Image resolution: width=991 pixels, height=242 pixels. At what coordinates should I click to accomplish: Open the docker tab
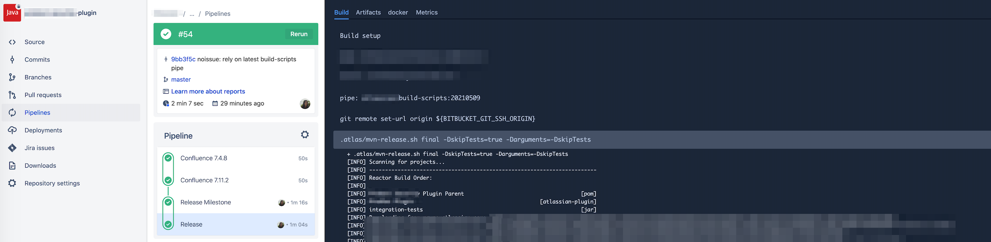(398, 12)
